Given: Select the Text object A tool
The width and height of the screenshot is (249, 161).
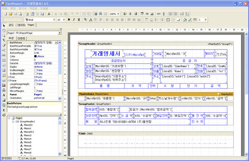Looking at the screenshot, I should (4, 95).
